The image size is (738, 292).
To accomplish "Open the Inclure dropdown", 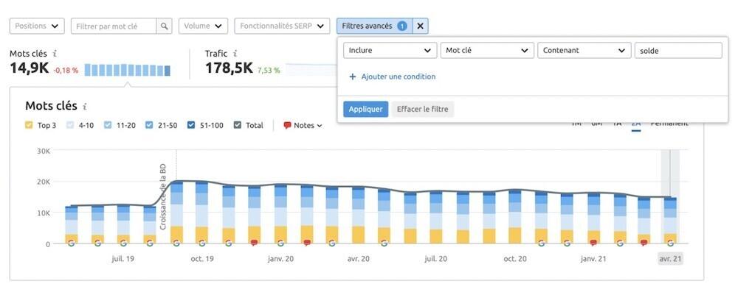I will click(390, 50).
